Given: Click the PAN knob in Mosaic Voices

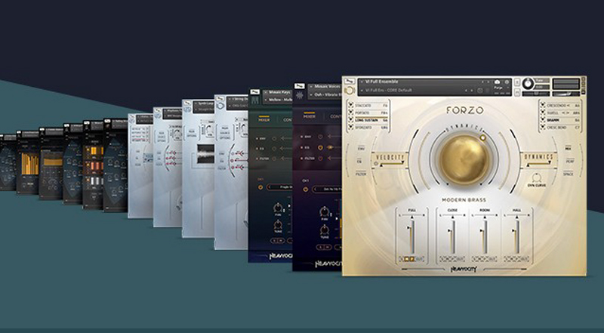Looking at the screenshot, I should (325, 211).
